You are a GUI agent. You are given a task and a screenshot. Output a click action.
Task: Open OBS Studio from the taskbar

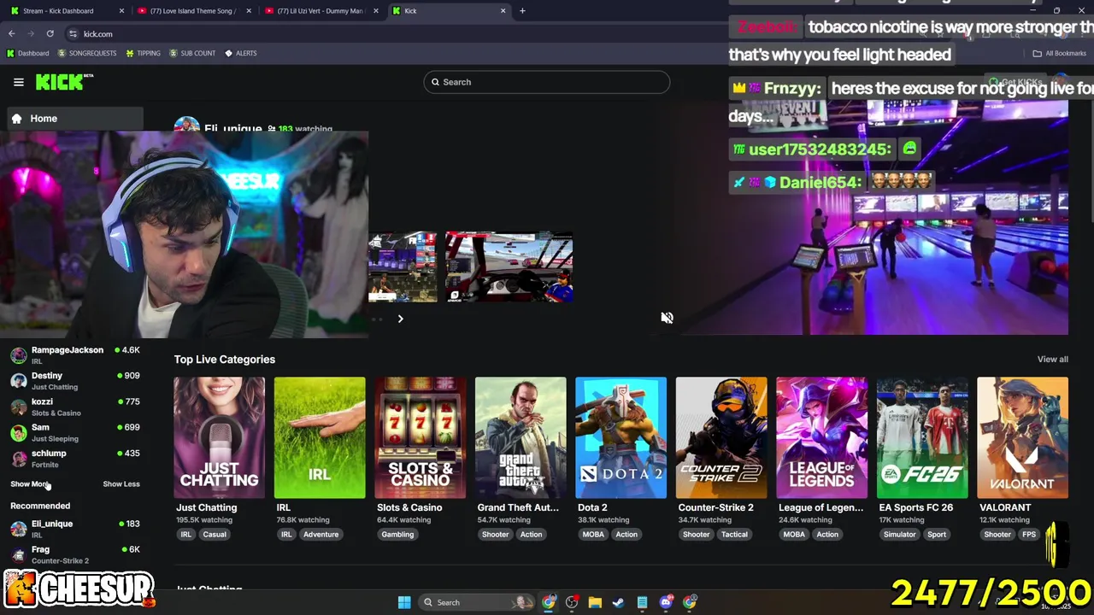572,602
